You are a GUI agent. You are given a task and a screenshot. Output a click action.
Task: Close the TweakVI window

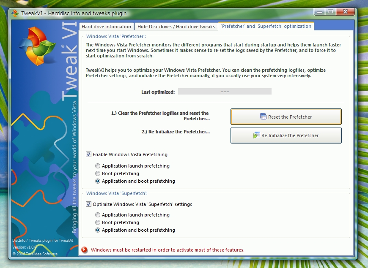click(345, 12)
